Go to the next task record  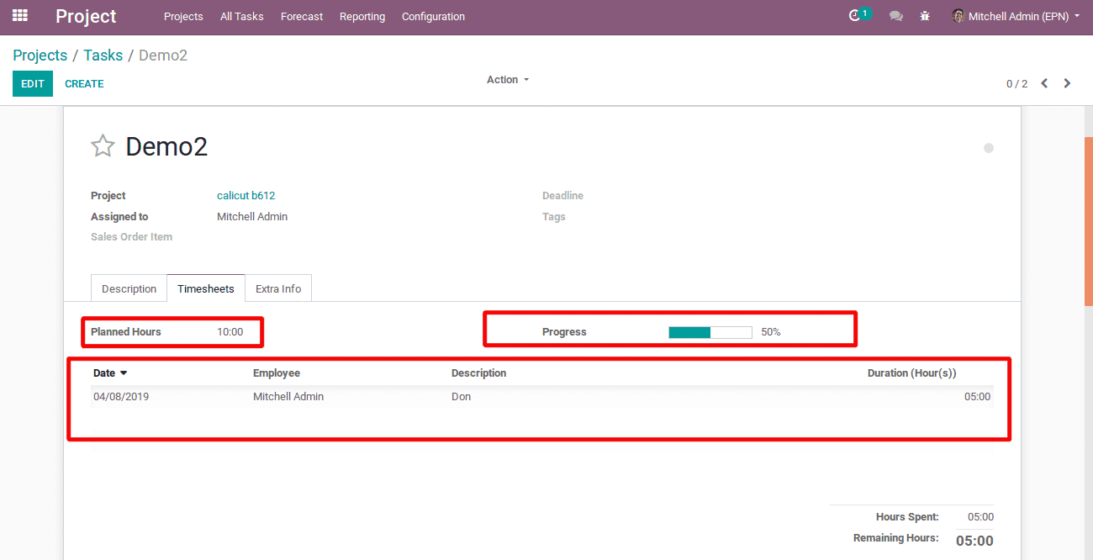pyautogui.click(x=1067, y=83)
